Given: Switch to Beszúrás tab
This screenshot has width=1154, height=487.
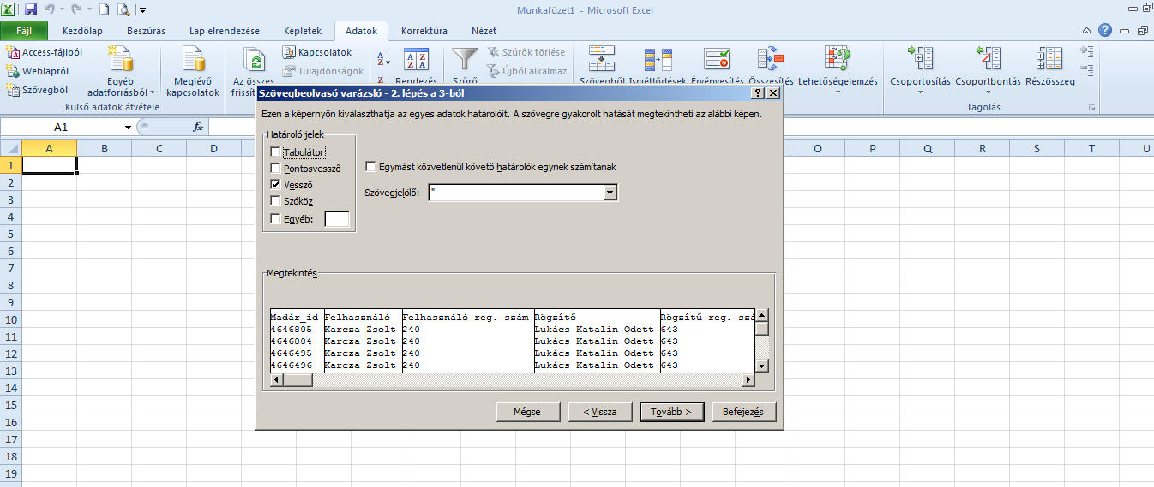Looking at the screenshot, I should pyautogui.click(x=146, y=31).
